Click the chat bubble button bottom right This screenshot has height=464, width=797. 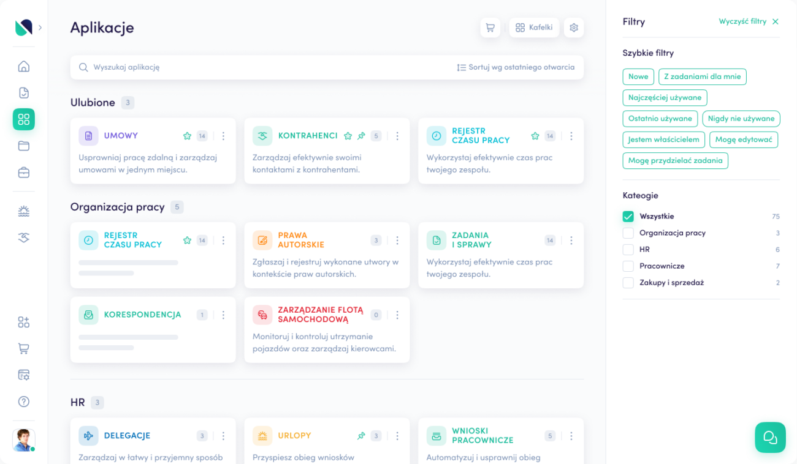pyautogui.click(x=770, y=437)
